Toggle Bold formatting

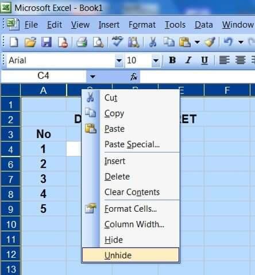click(172, 60)
